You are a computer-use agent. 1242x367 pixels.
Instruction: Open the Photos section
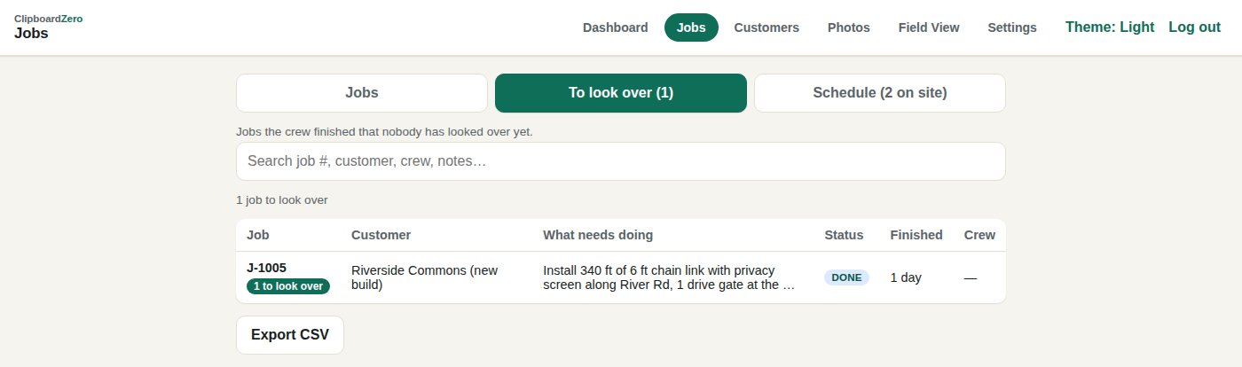click(849, 27)
